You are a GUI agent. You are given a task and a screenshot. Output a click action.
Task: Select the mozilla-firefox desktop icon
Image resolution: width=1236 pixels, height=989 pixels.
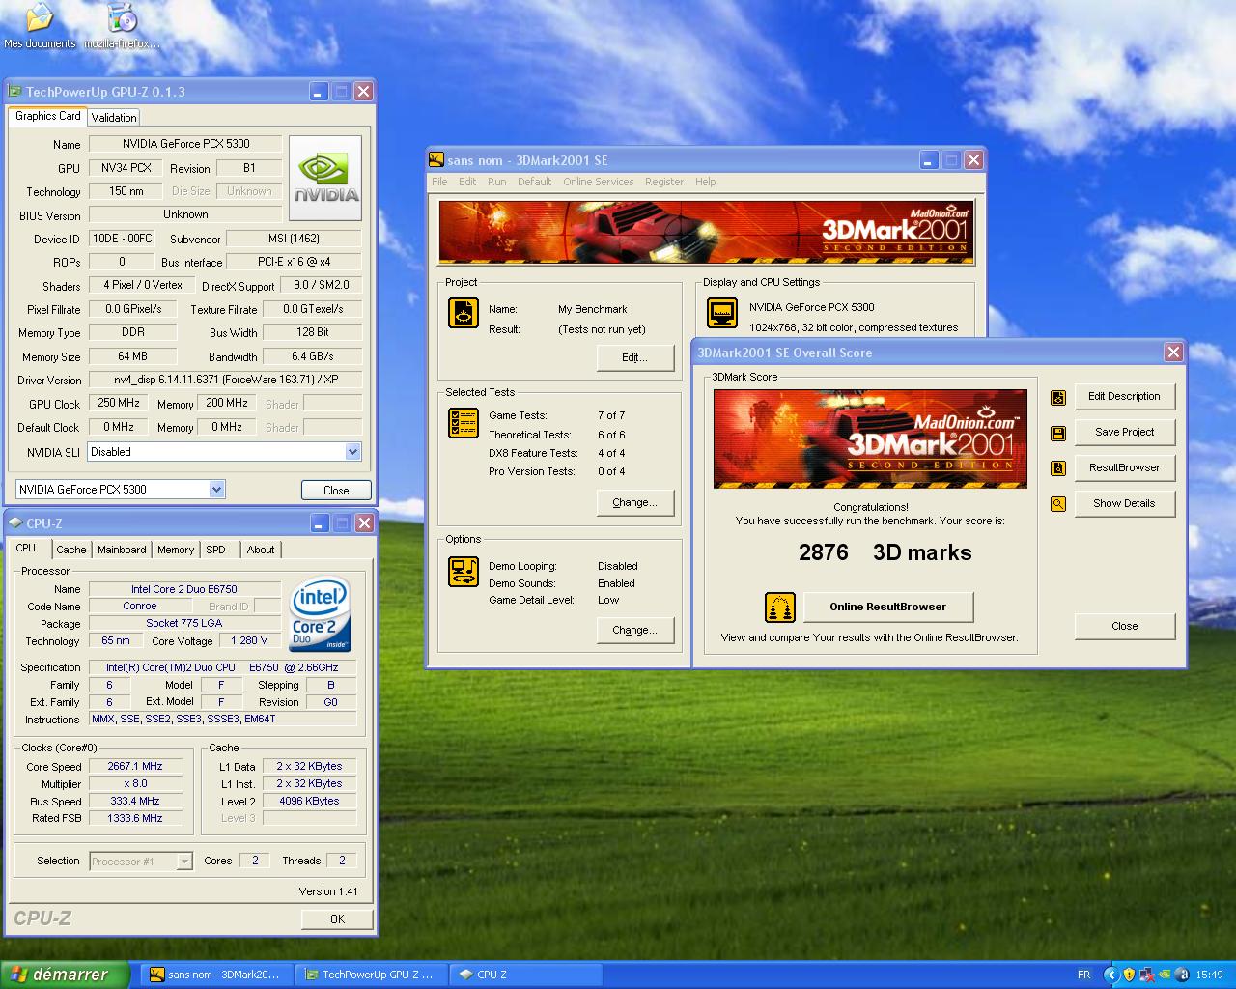[122, 26]
